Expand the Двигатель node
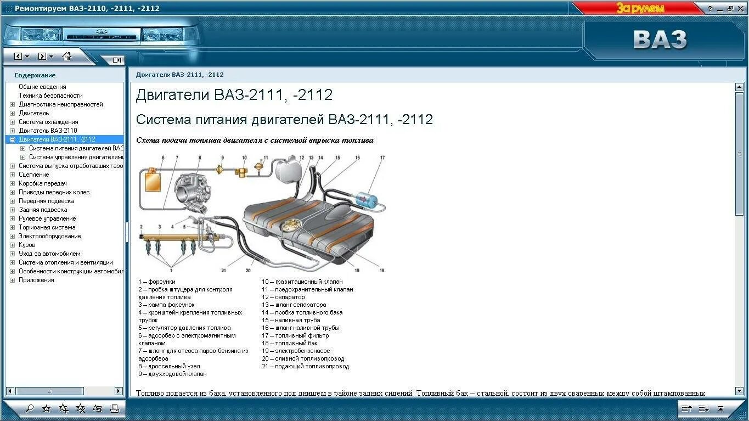 (12, 113)
